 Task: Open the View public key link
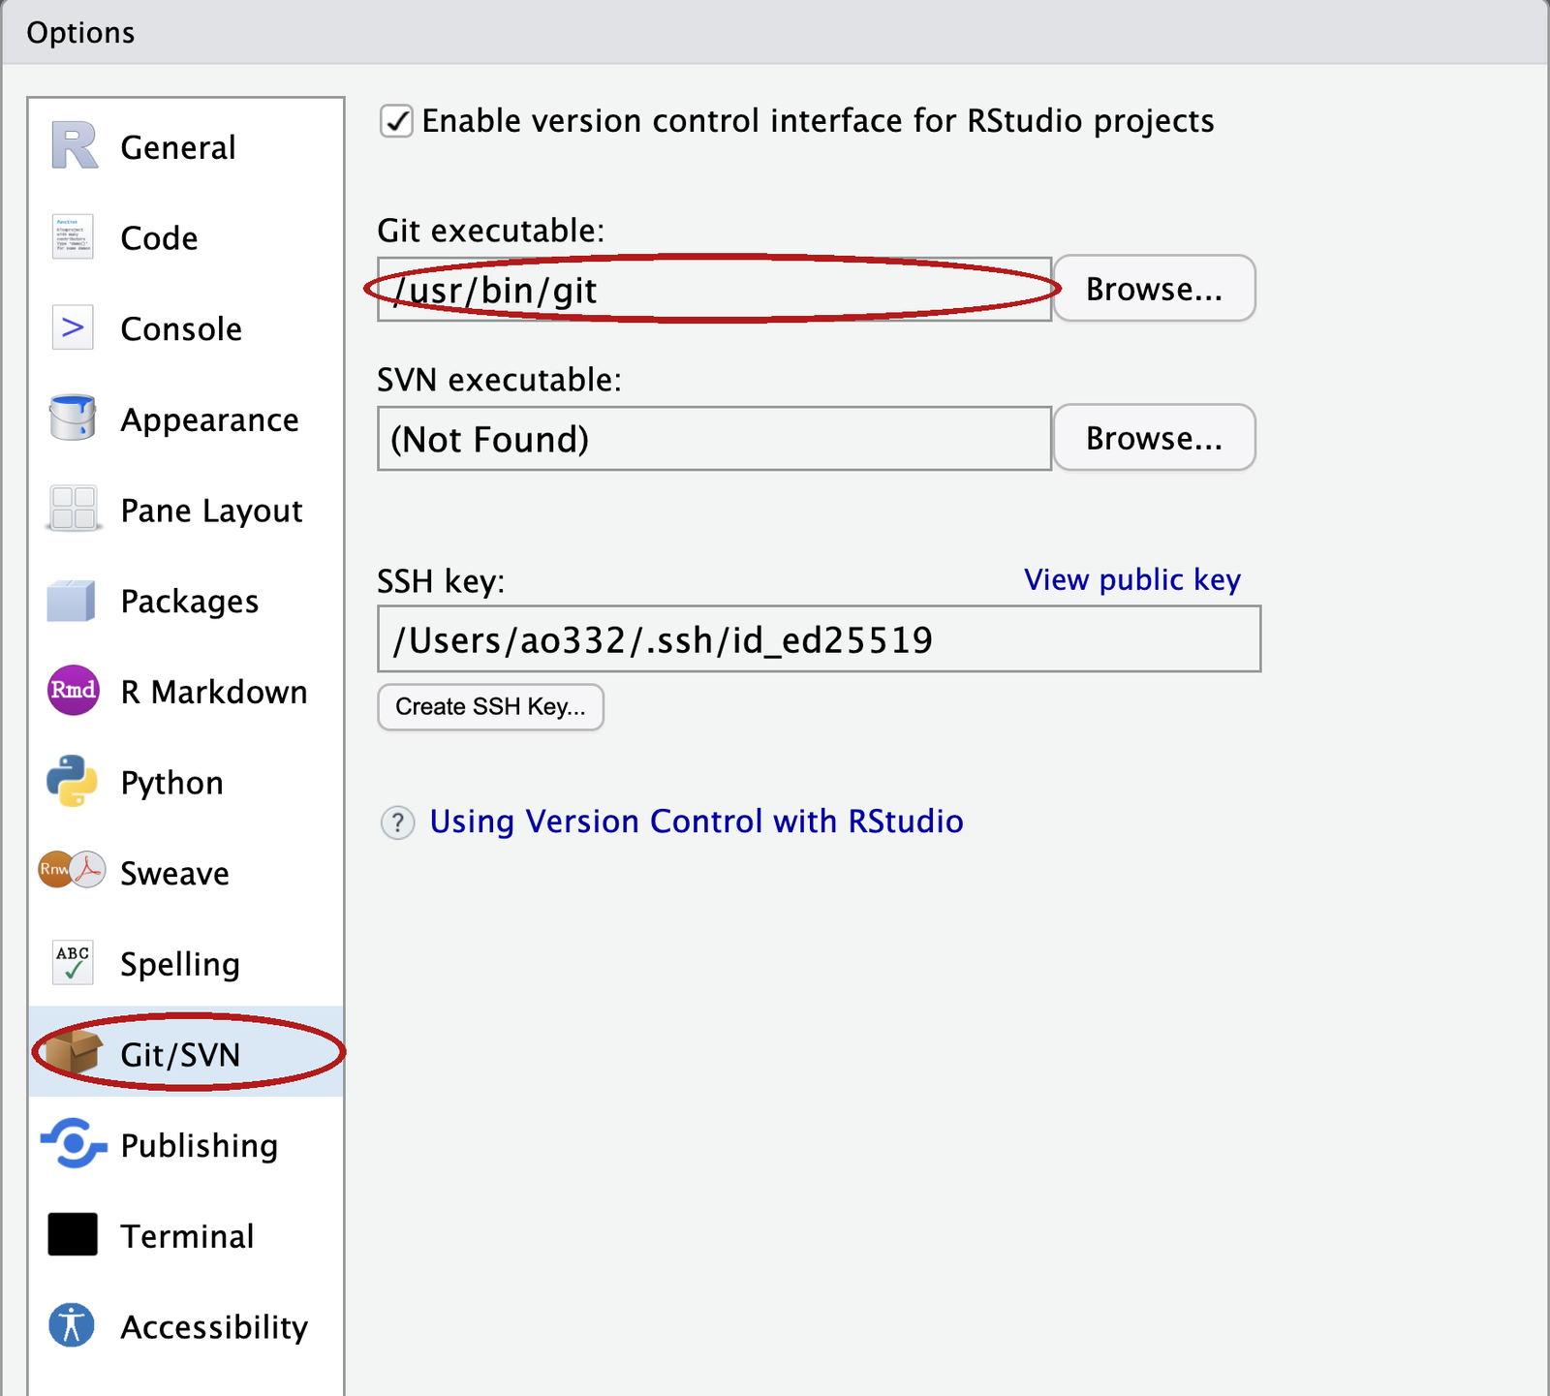1132,579
